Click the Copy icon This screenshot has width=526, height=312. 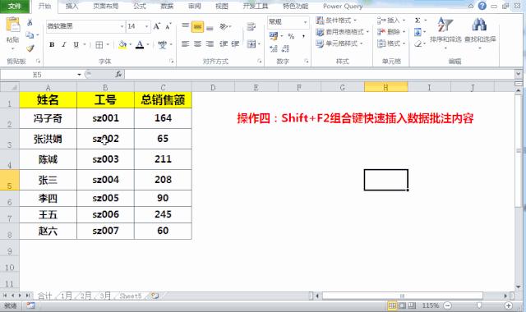click(30, 34)
